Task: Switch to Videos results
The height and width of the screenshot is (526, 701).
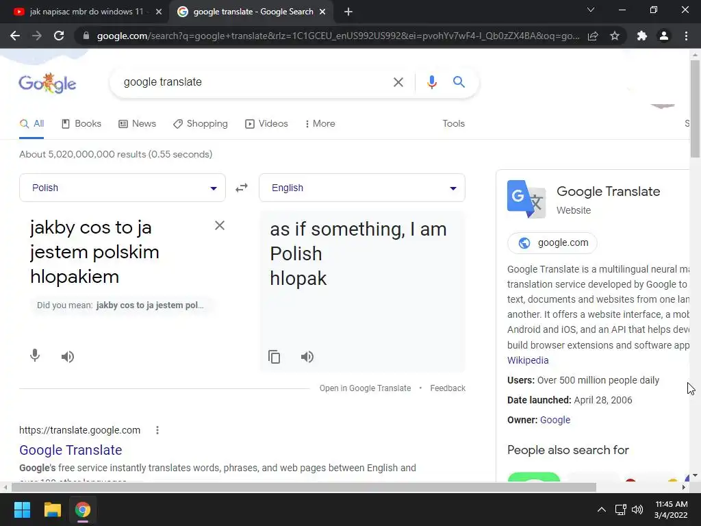Action: [266, 124]
